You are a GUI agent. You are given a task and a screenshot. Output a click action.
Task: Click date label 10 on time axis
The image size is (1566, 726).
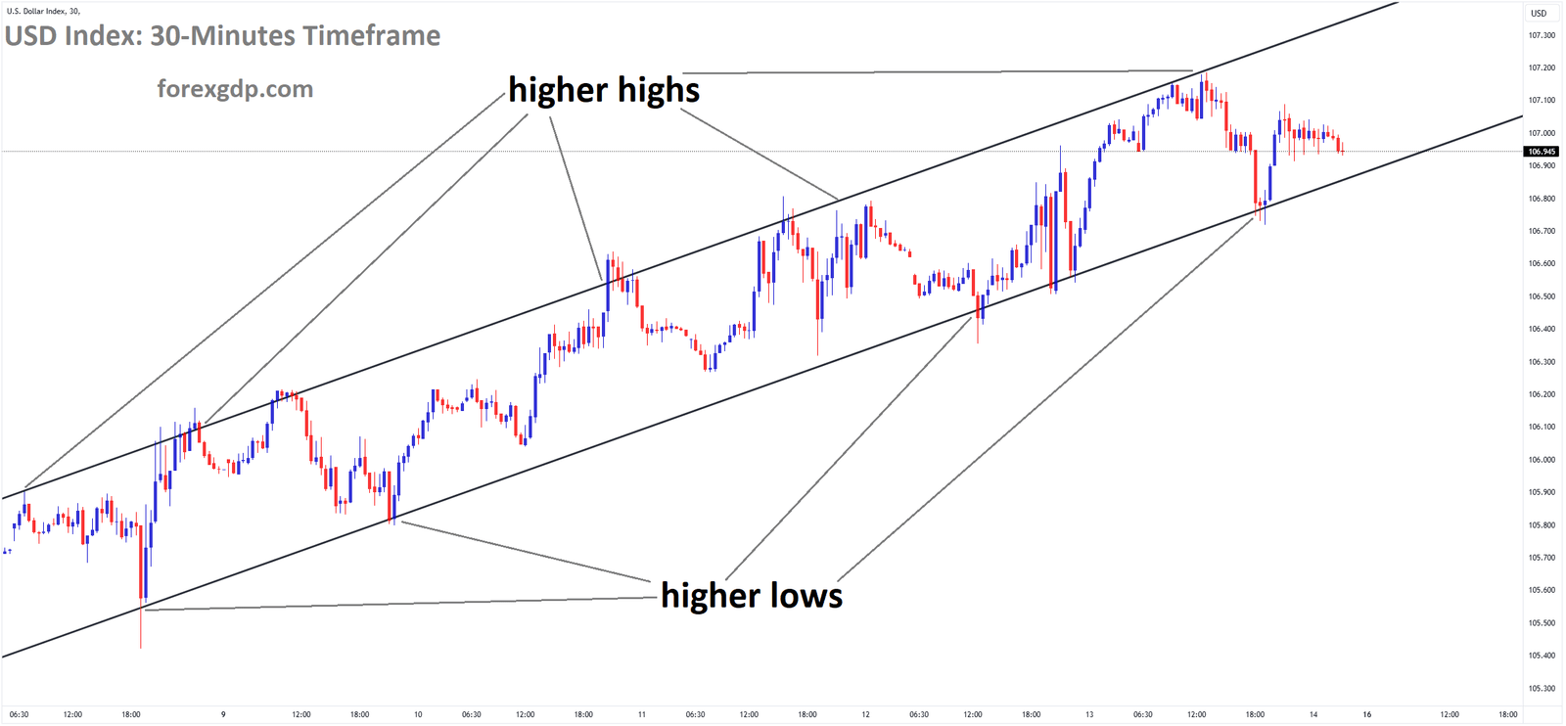418,715
